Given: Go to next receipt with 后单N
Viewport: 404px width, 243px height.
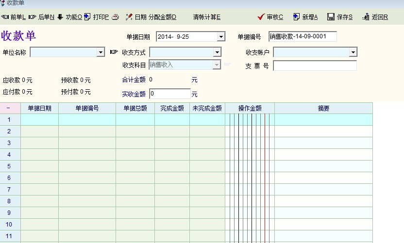Looking at the screenshot, I should click(42, 17).
